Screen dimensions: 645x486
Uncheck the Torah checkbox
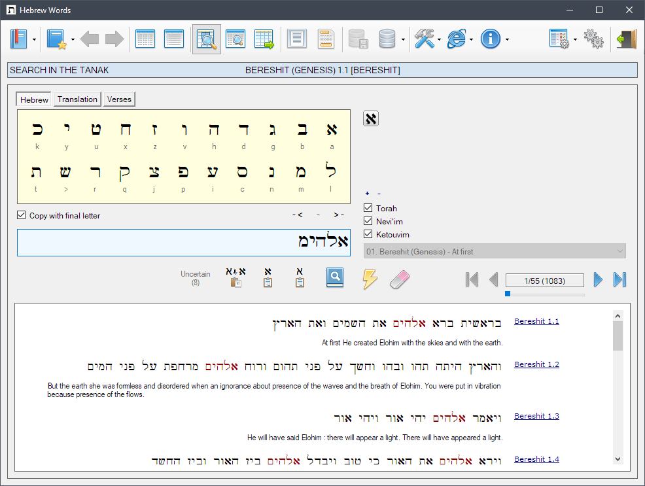point(368,208)
